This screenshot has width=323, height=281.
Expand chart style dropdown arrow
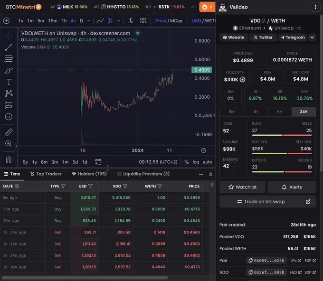coord(118,20)
